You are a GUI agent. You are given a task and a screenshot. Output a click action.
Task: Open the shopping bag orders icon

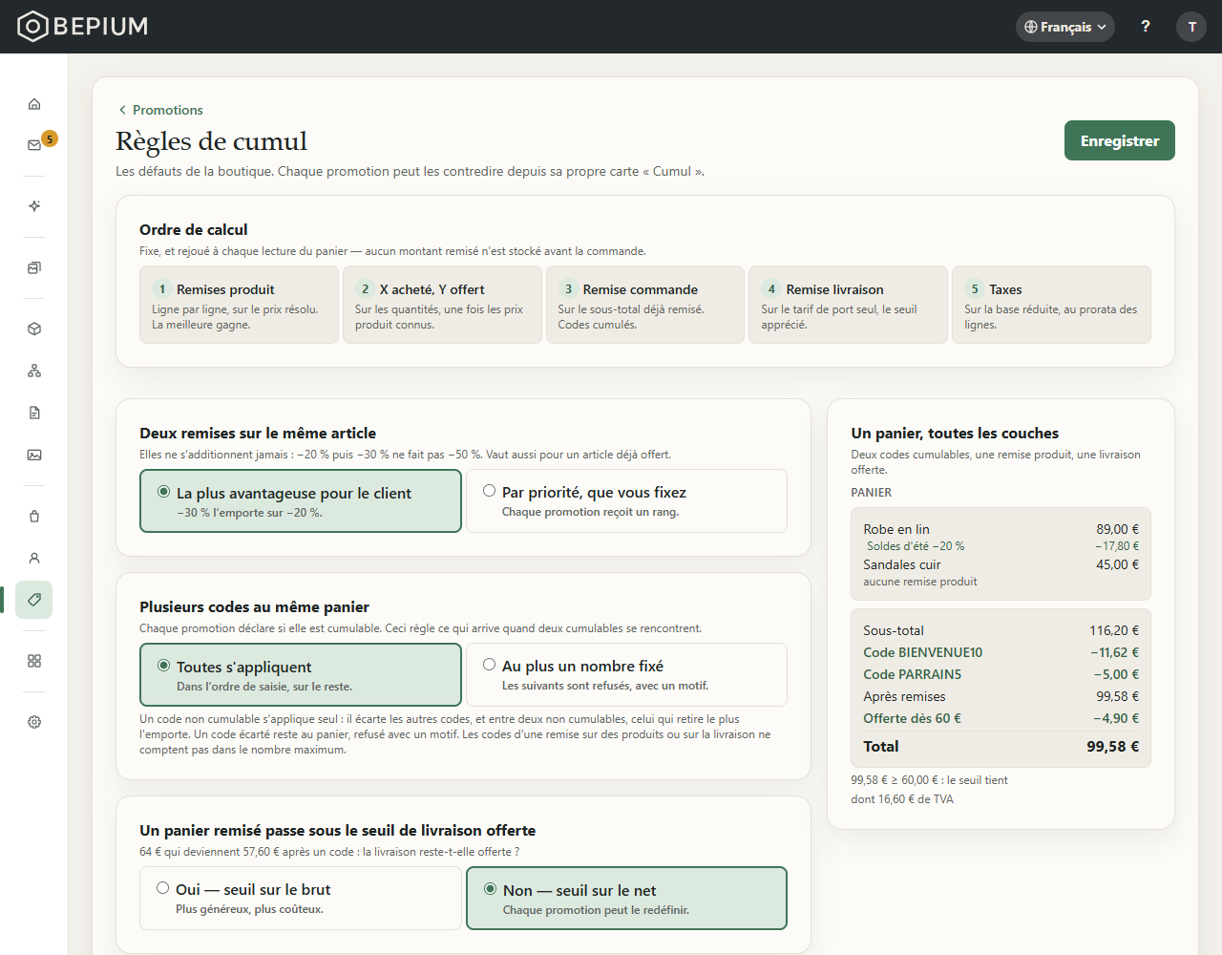point(34,516)
